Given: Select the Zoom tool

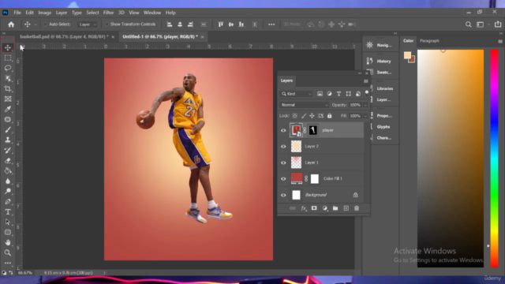Looking at the screenshot, I should pyautogui.click(x=8, y=252).
